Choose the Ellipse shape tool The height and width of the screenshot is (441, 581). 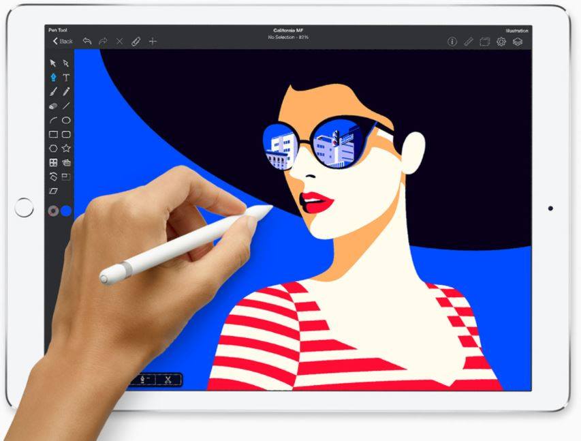pos(66,120)
